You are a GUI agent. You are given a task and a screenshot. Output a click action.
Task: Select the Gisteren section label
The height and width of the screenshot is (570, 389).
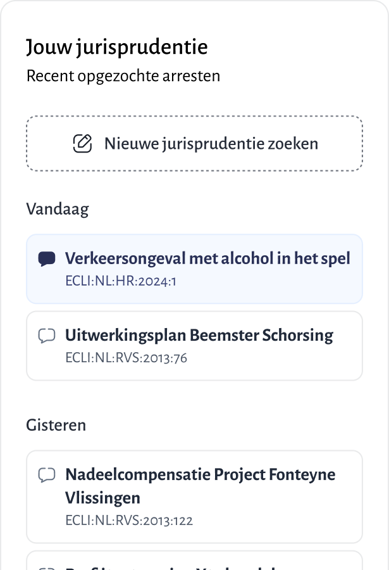tap(56, 425)
